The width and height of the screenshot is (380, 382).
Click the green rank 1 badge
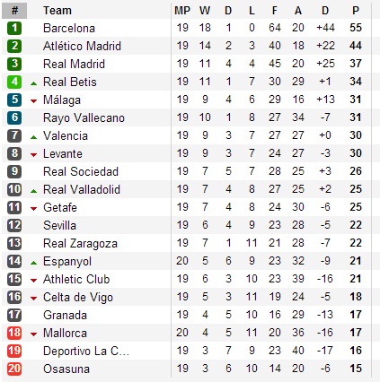click(14, 28)
